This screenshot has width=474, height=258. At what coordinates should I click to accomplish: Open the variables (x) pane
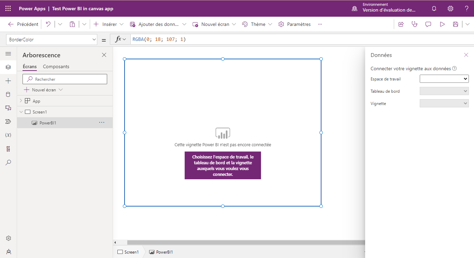click(8, 135)
